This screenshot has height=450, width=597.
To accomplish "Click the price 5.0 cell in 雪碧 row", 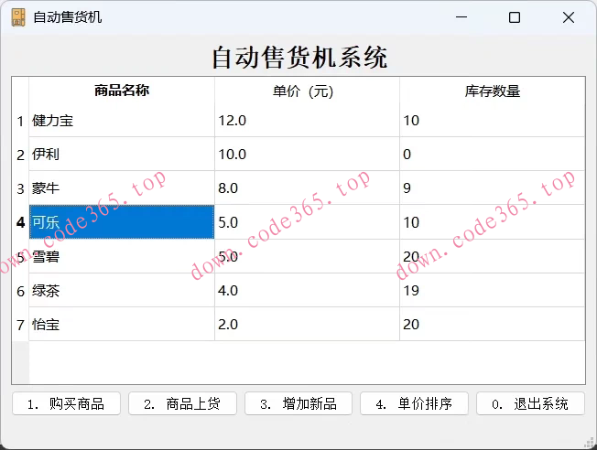I will [x=308, y=256].
